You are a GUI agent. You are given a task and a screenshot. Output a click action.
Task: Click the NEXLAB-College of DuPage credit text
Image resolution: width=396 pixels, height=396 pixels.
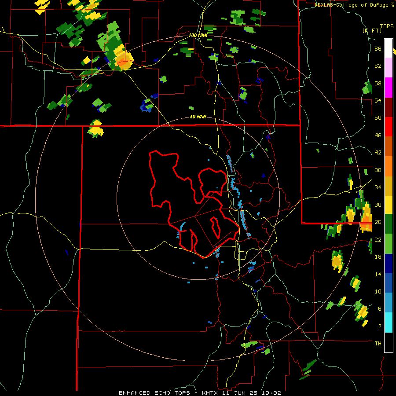352,5
